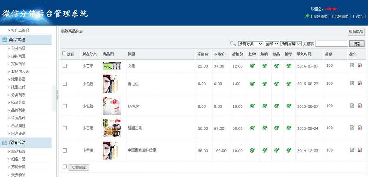Click edit icon for 普拉达 row
The image size is (368, 177).
tap(352, 83)
